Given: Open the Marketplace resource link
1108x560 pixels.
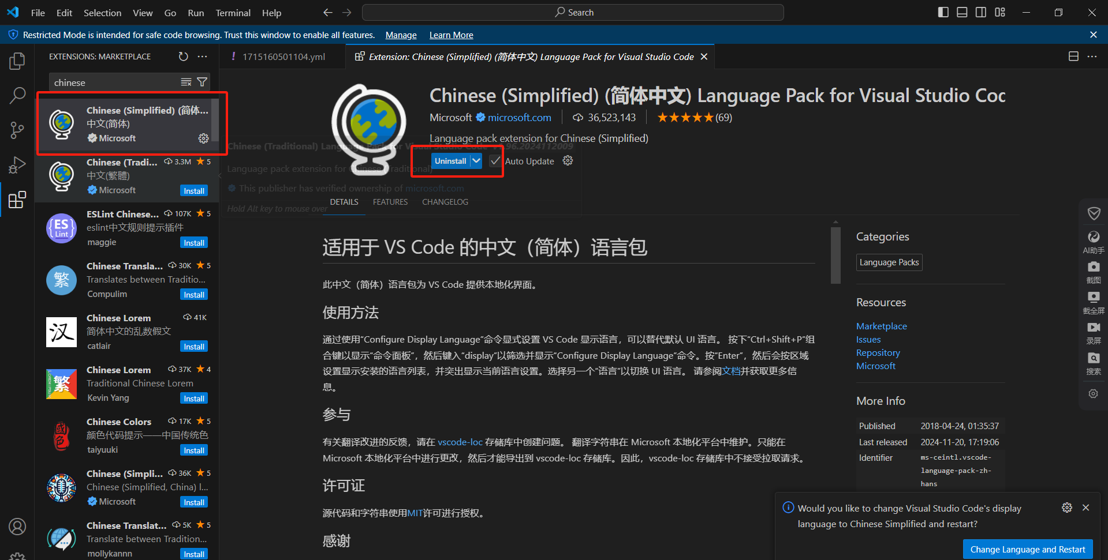Looking at the screenshot, I should coord(882,326).
